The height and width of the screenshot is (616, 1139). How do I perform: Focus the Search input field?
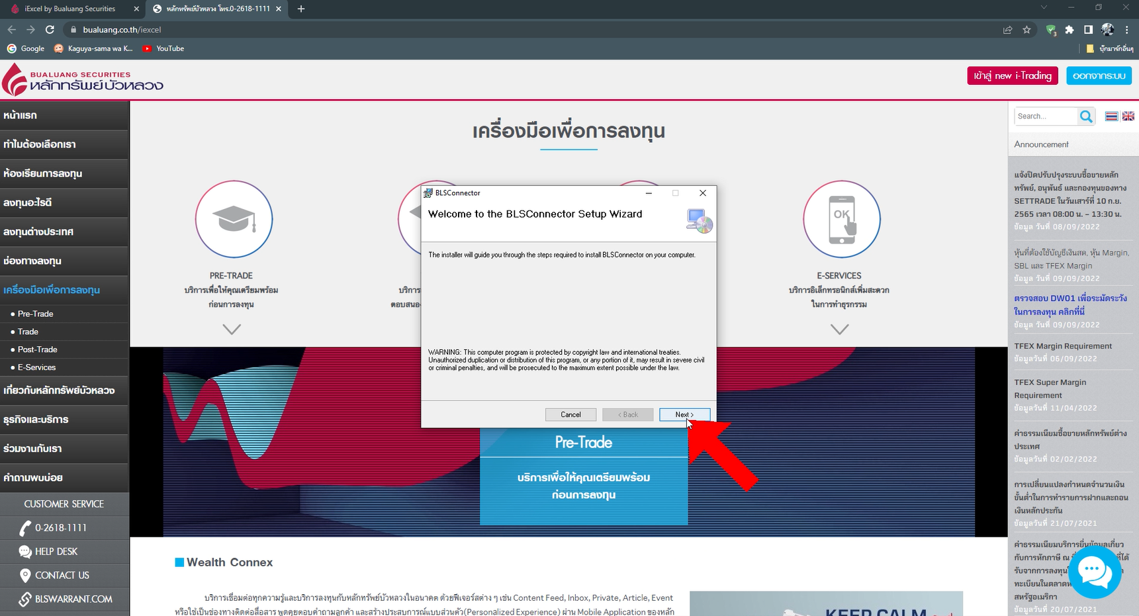click(x=1046, y=116)
